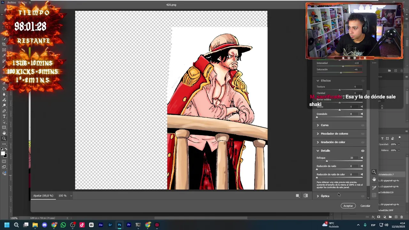The height and width of the screenshot is (230, 409).
Task: Filter layers by type T icon
Action: coord(382,138)
